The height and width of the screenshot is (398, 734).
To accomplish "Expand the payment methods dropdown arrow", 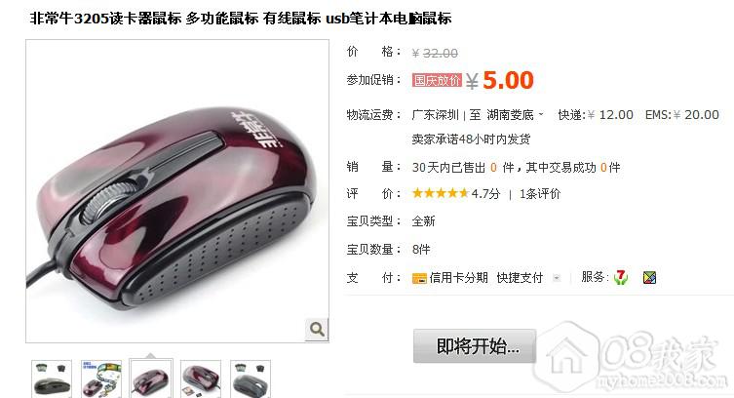I will click(557, 278).
